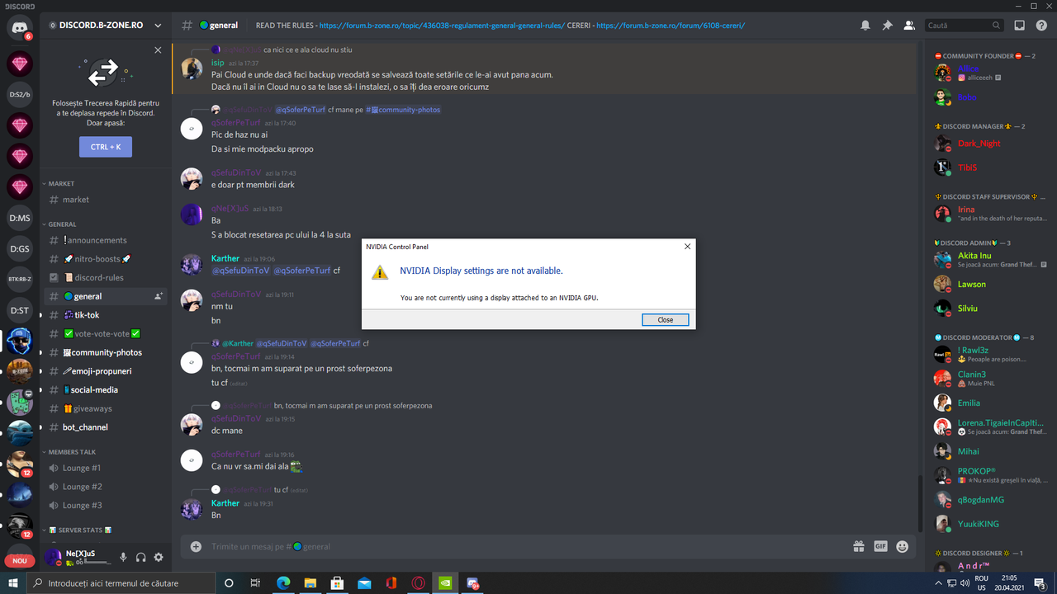Open the announcements channel

pyautogui.click(x=106, y=240)
